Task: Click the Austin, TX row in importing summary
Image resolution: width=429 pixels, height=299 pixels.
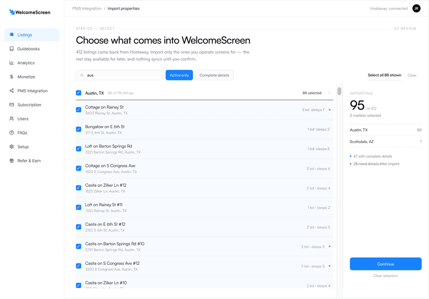Action: click(x=385, y=130)
